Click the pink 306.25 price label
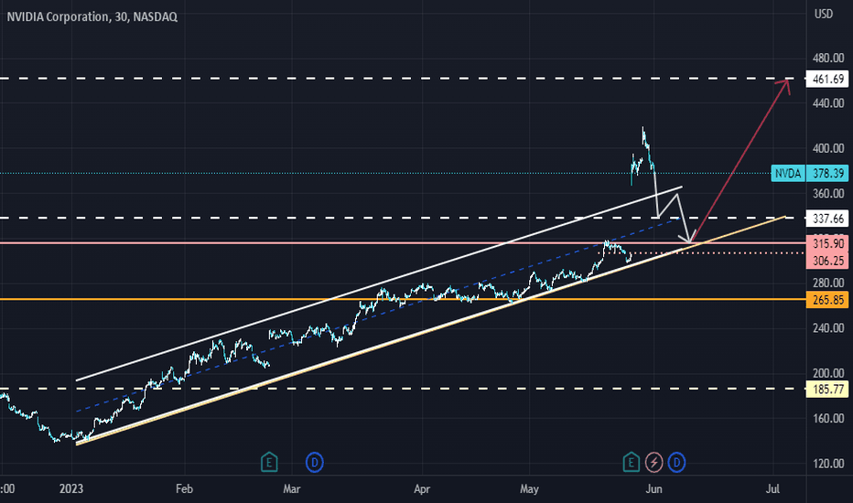 pos(826,261)
